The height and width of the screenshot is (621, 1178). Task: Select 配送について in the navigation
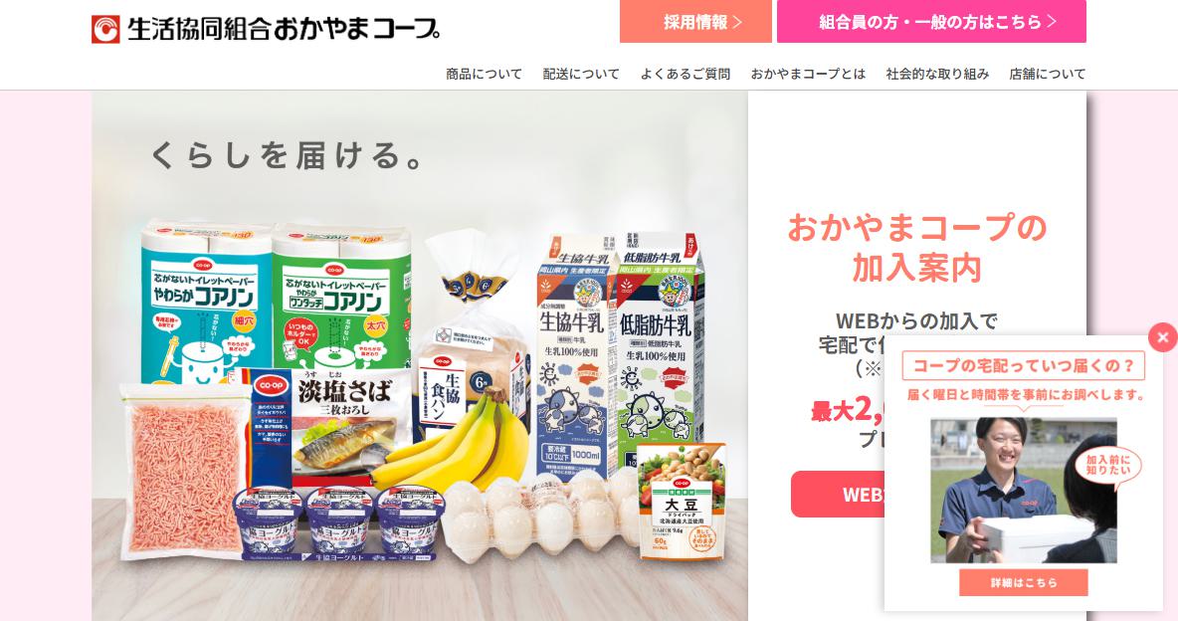point(581,74)
